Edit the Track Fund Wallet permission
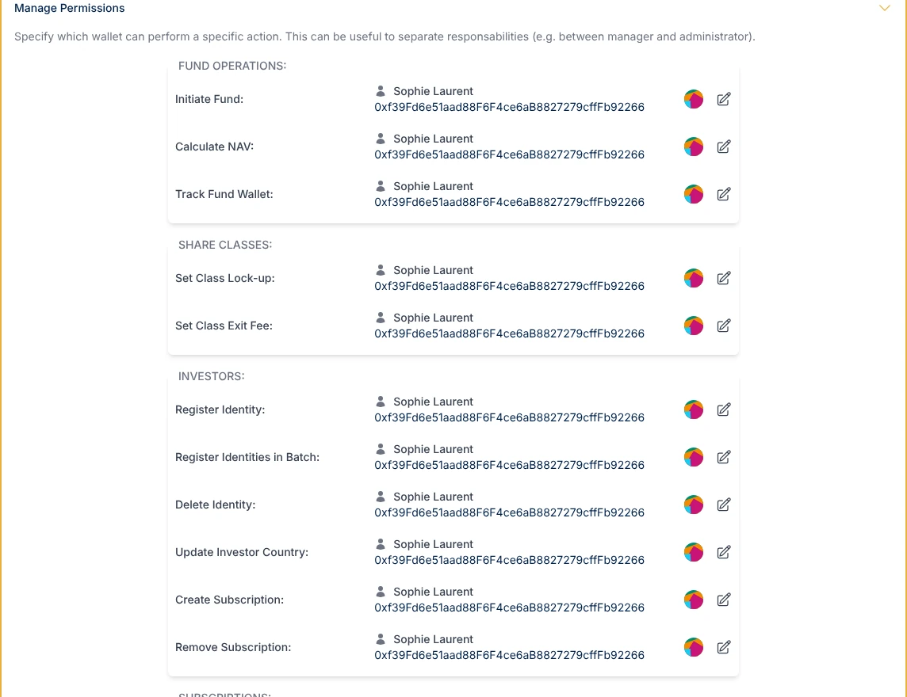Viewport: 907px width, 697px height. pos(723,193)
